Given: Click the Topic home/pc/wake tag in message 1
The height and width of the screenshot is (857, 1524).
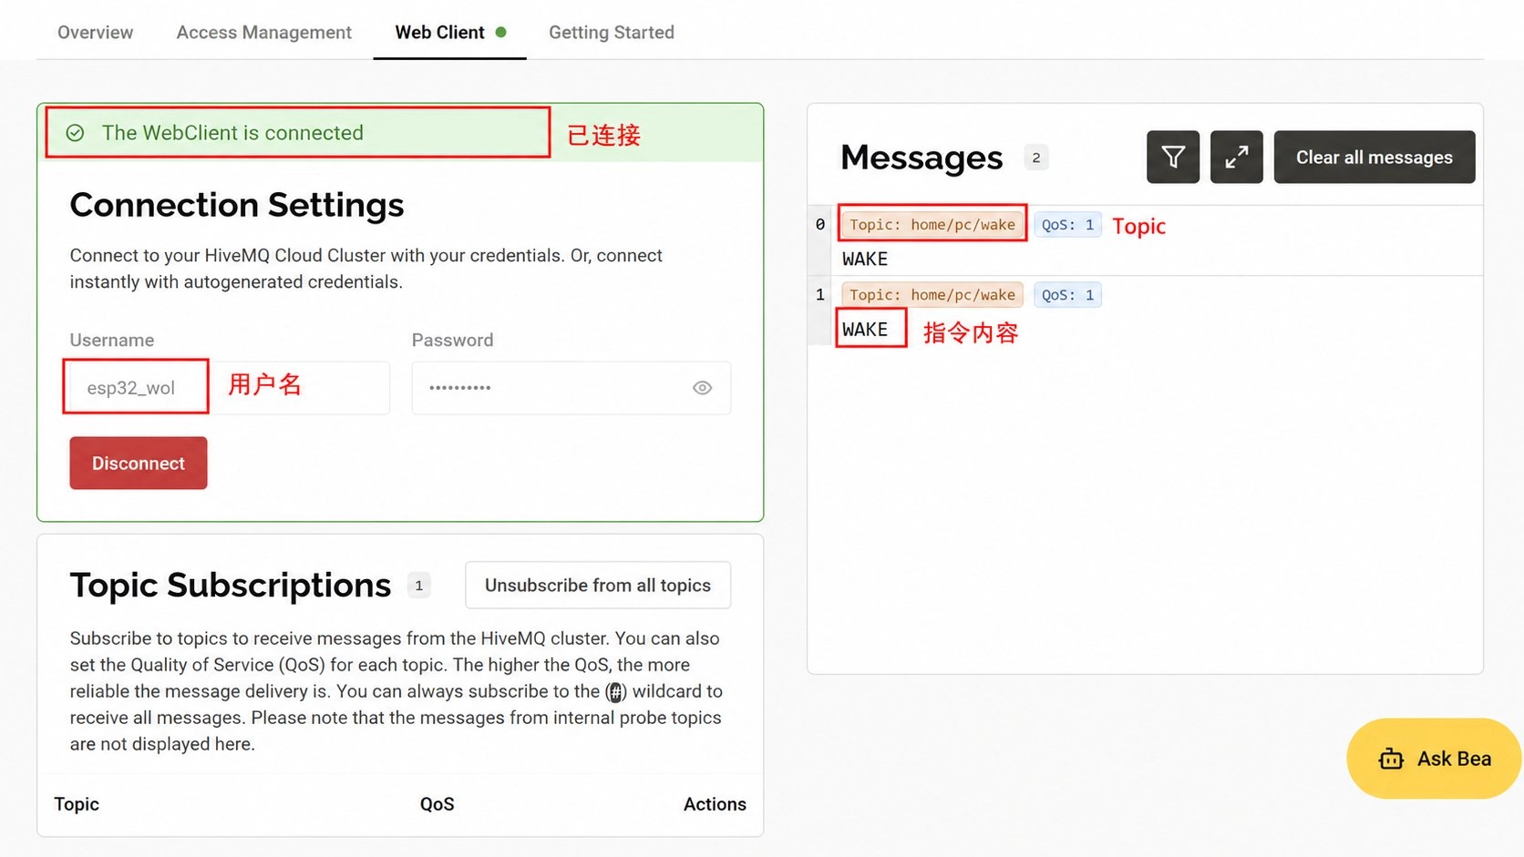Looking at the screenshot, I should (x=932, y=295).
